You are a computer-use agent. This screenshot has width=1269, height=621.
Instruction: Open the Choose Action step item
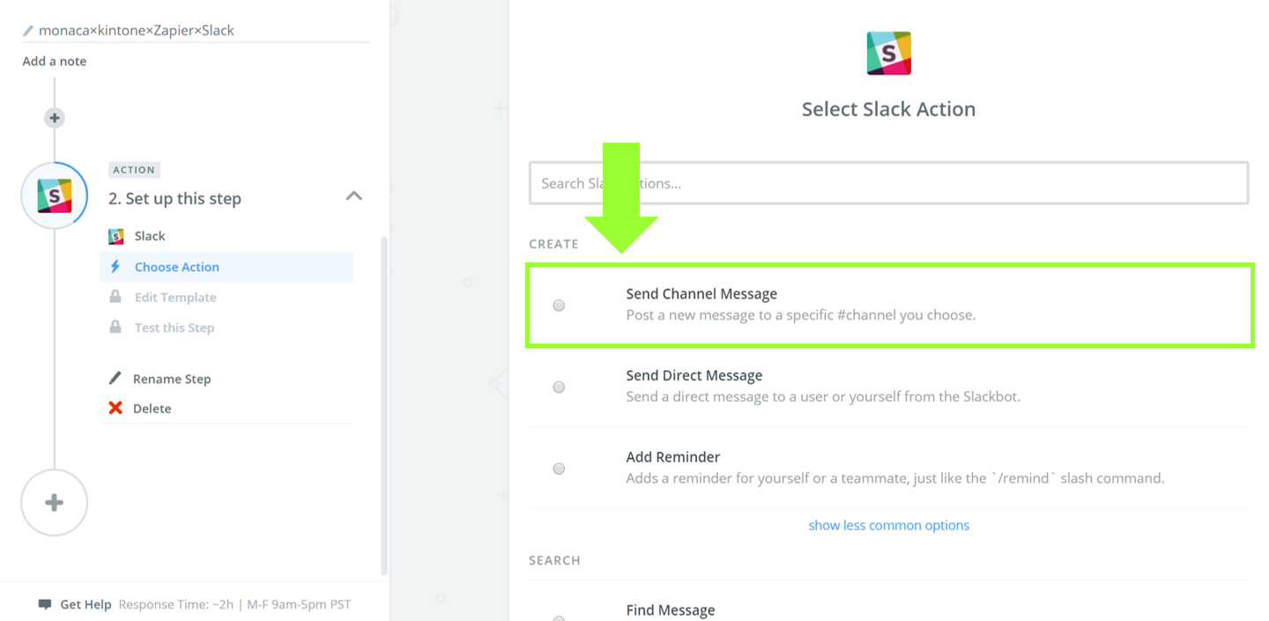pos(176,267)
